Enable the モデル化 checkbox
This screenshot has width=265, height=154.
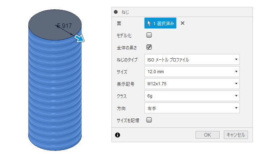(149, 35)
